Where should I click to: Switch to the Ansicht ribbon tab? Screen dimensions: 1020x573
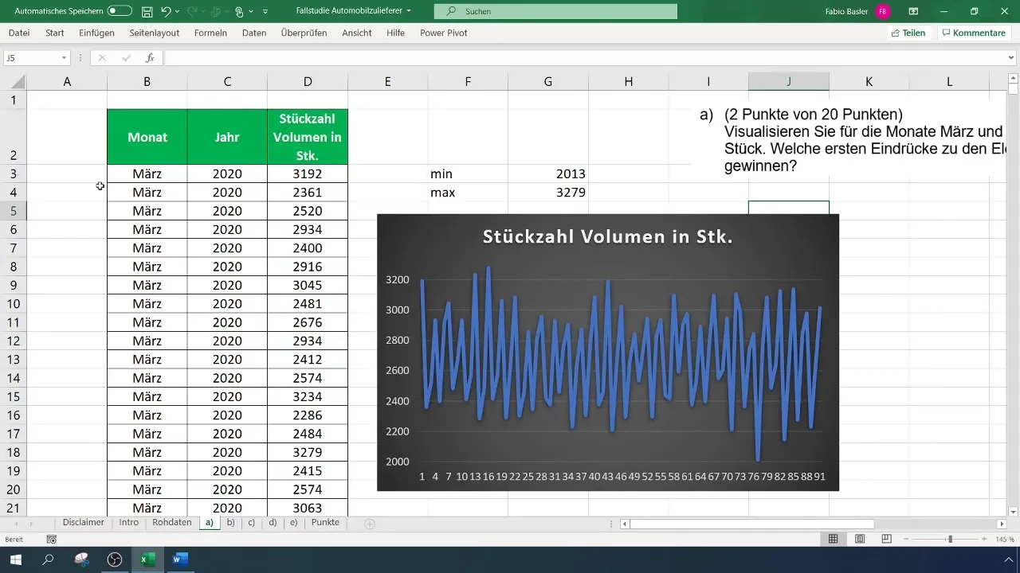coord(357,33)
